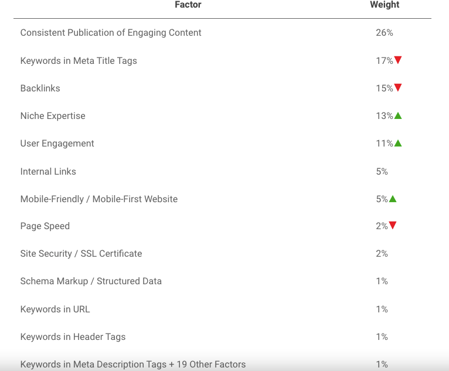Click red down arrow next to 17%
449x371 pixels.
[x=398, y=60]
